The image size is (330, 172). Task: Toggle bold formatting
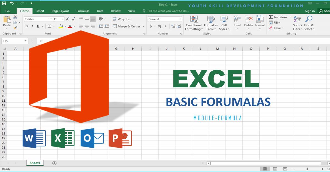26,26
